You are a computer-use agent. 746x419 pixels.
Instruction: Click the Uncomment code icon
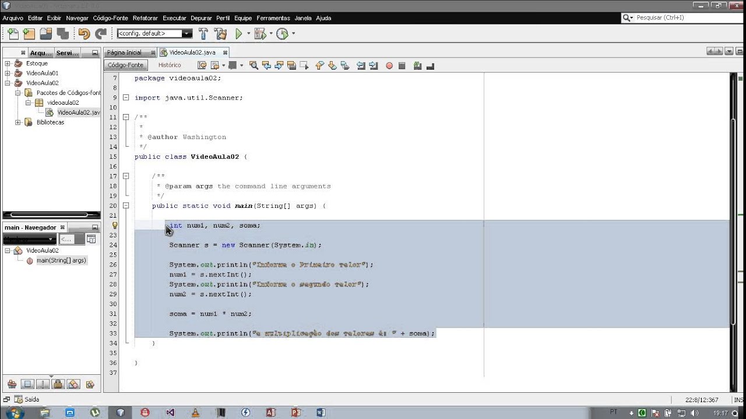[x=430, y=66]
